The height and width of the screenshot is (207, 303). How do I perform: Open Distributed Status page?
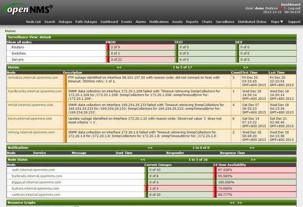tap(252, 22)
